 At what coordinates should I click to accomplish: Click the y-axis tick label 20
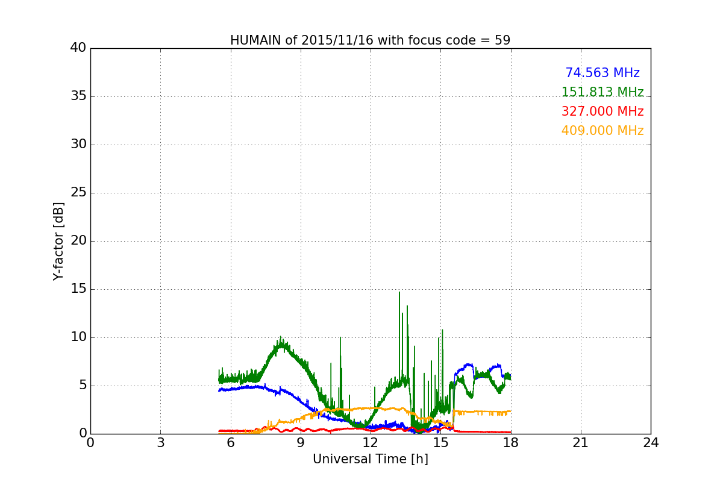coord(78,241)
